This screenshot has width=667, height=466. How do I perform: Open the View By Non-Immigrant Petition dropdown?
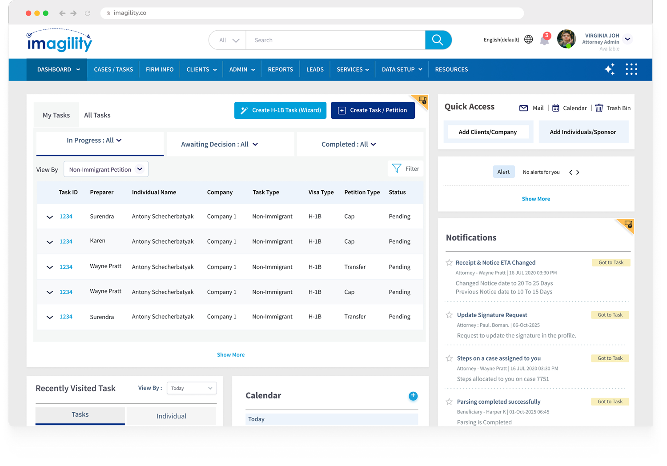[106, 169]
